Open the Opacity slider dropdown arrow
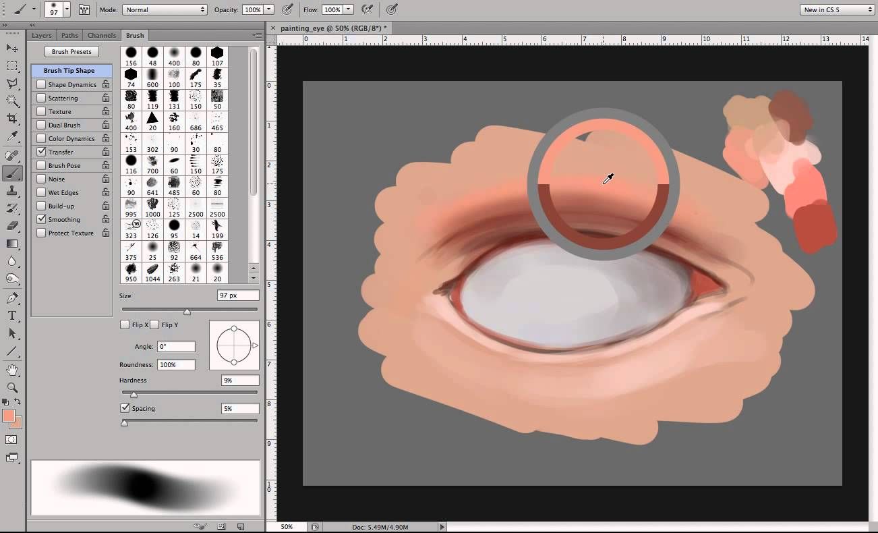The width and height of the screenshot is (878, 533). coord(269,9)
